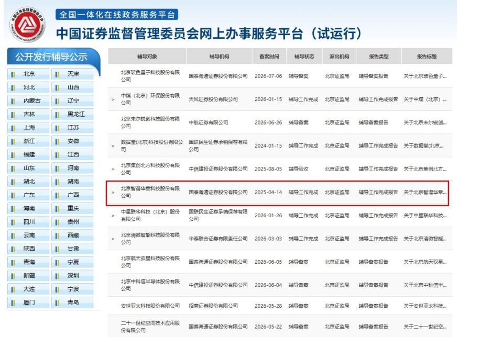This screenshot has width=503, height=337.
Task: Expand the 数据堂(北京)科技 row
Action: click(x=113, y=146)
